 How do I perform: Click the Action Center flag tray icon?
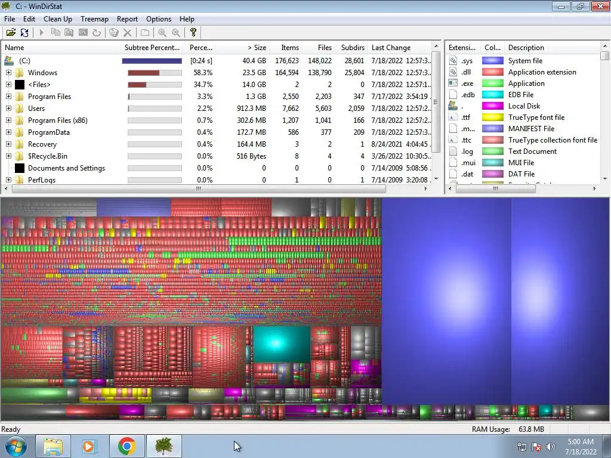click(x=536, y=447)
